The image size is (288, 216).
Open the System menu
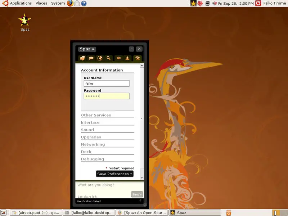(58, 3)
